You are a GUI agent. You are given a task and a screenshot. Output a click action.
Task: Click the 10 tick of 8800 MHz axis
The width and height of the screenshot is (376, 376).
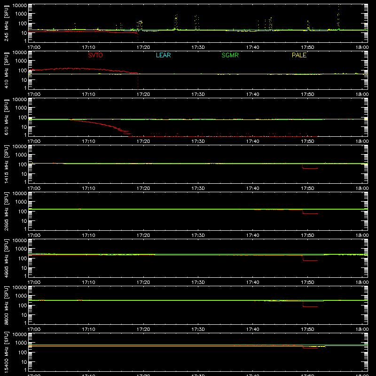[24, 315]
